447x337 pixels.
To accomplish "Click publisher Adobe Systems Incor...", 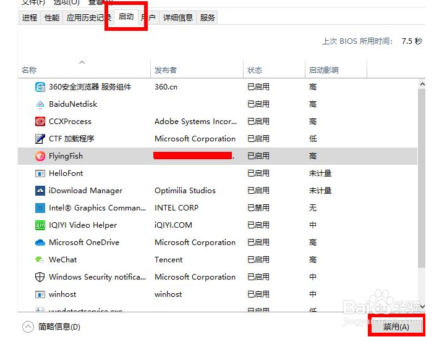I will (195, 122).
